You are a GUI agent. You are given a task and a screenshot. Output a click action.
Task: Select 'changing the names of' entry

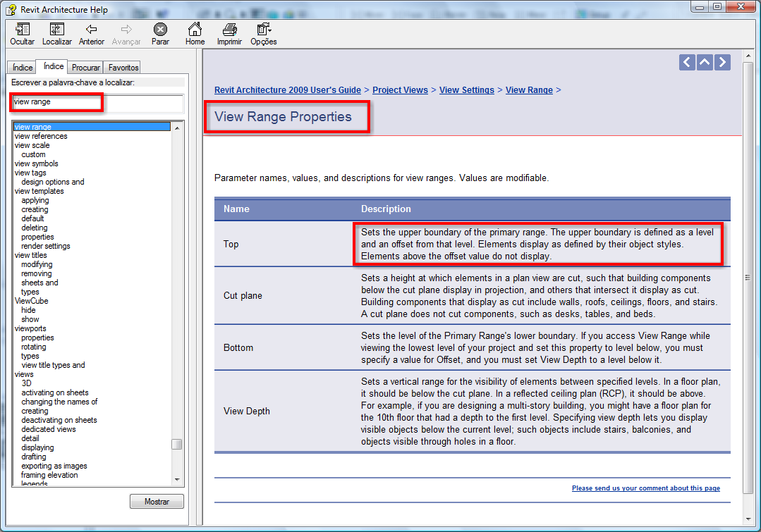pyautogui.click(x=59, y=402)
